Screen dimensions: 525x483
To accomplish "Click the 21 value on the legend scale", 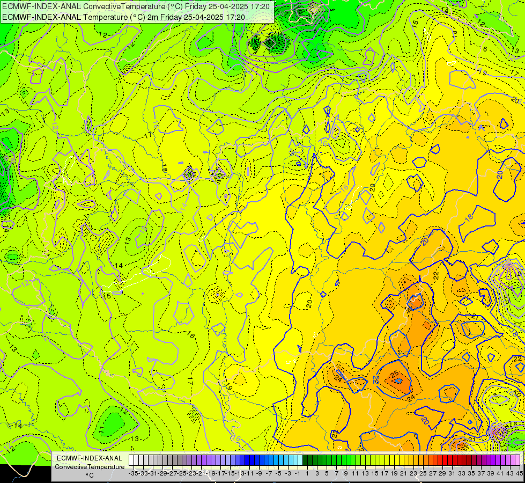I will (x=404, y=473).
